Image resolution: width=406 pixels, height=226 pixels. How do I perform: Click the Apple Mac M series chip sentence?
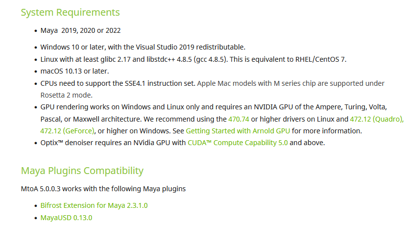[x=291, y=83]
